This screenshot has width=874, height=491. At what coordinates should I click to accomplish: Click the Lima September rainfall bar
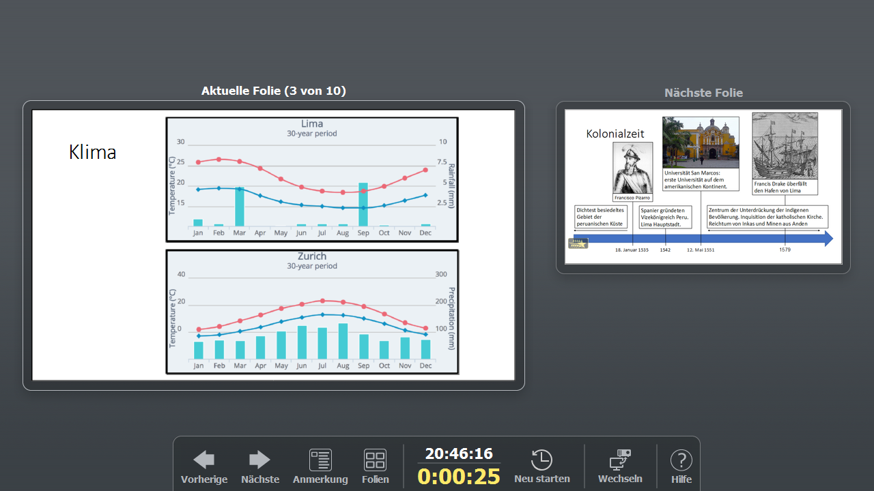pyautogui.click(x=363, y=205)
